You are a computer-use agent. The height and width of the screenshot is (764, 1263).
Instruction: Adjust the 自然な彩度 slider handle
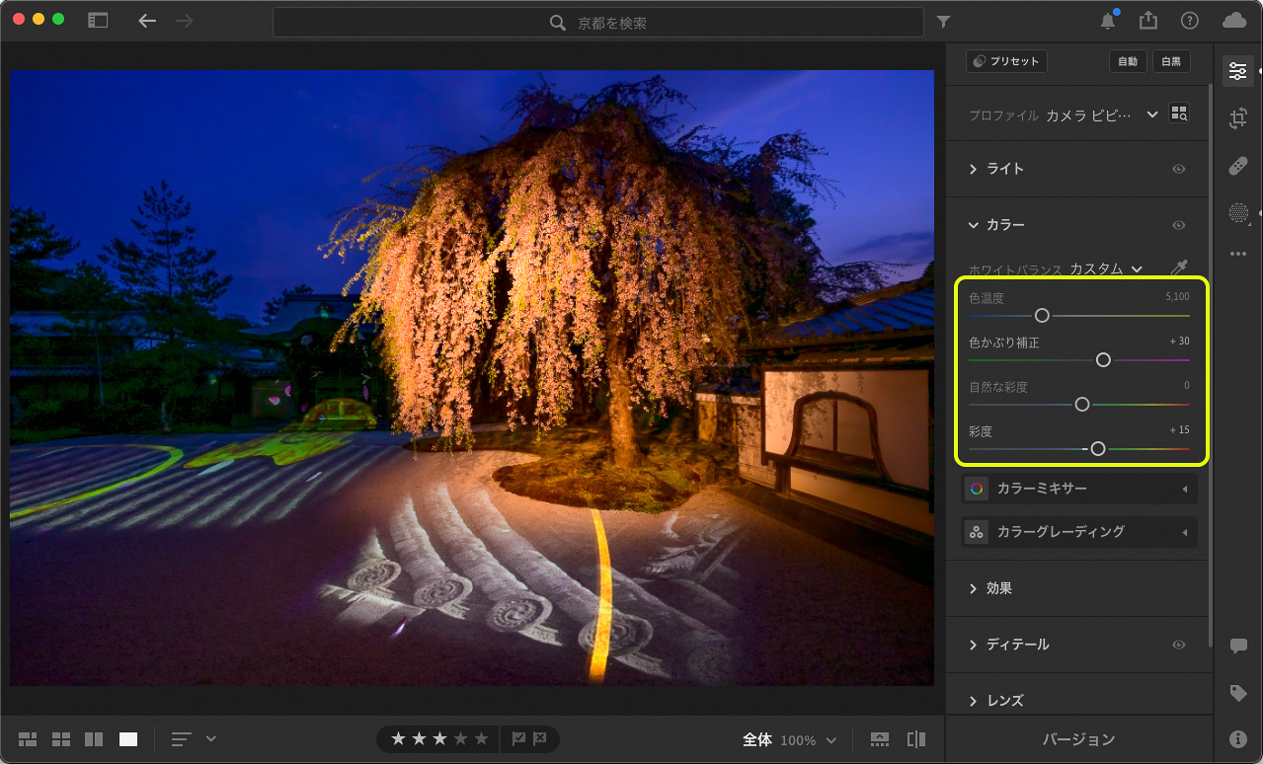(x=1081, y=405)
